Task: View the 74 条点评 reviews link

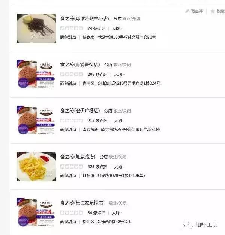Action: pyautogui.click(x=96, y=28)
